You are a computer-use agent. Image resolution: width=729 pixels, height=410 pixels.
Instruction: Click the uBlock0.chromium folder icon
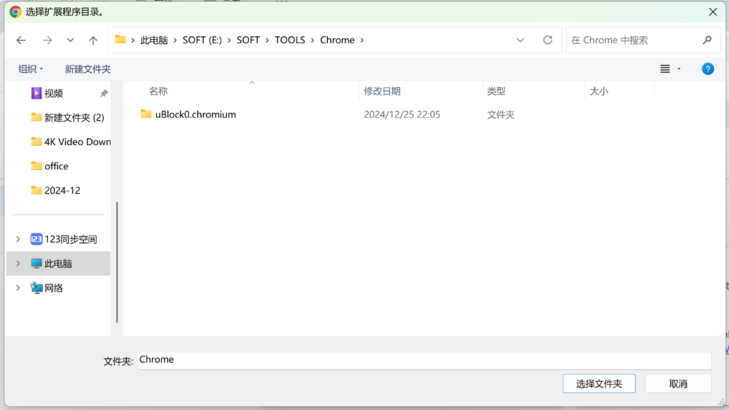click(x=146, y=114)
